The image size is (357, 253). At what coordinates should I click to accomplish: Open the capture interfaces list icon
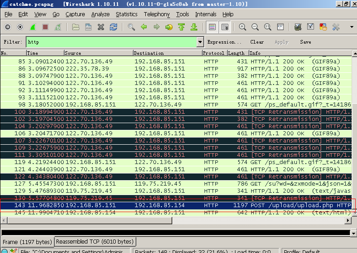tap(8, 27)
